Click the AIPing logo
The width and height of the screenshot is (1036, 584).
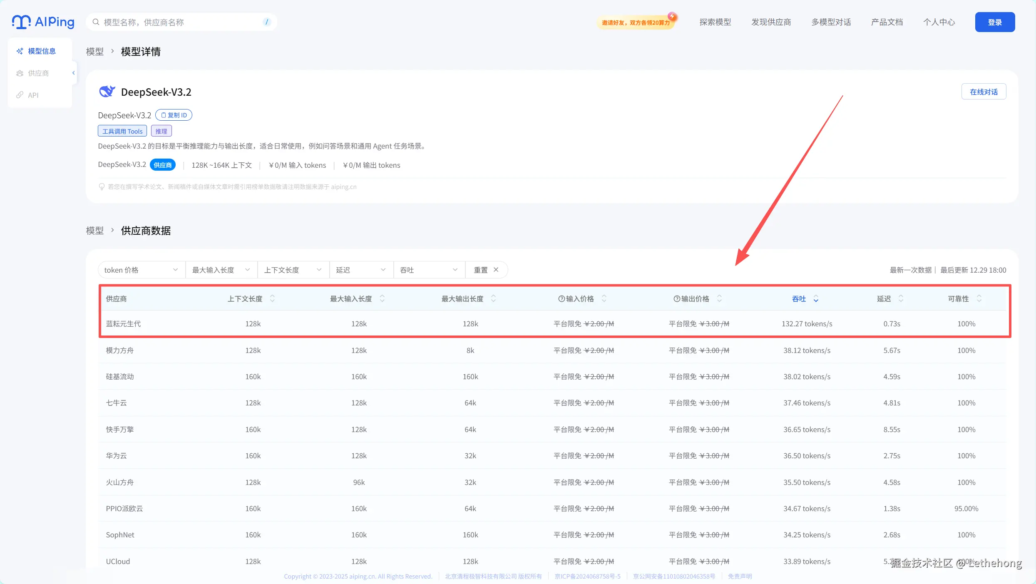[43, 22]
